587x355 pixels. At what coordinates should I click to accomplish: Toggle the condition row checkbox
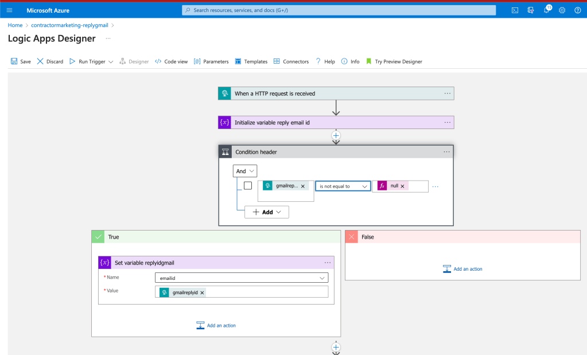248,186
